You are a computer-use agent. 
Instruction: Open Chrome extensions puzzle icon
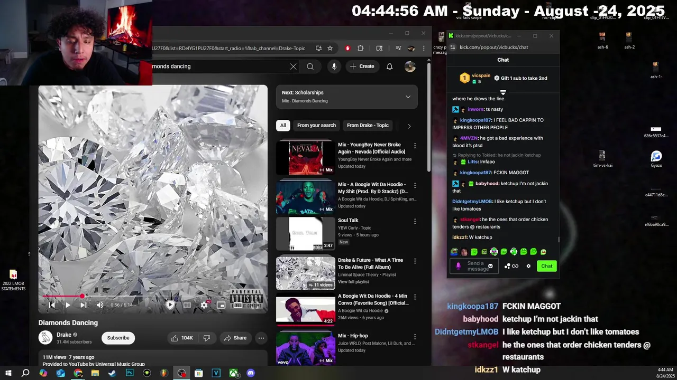[361, 48]
